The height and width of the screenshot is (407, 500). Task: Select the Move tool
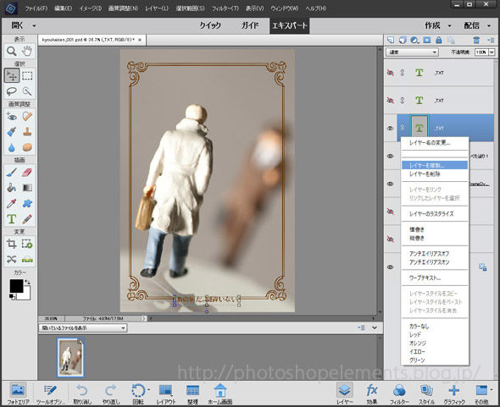(12, 76)
